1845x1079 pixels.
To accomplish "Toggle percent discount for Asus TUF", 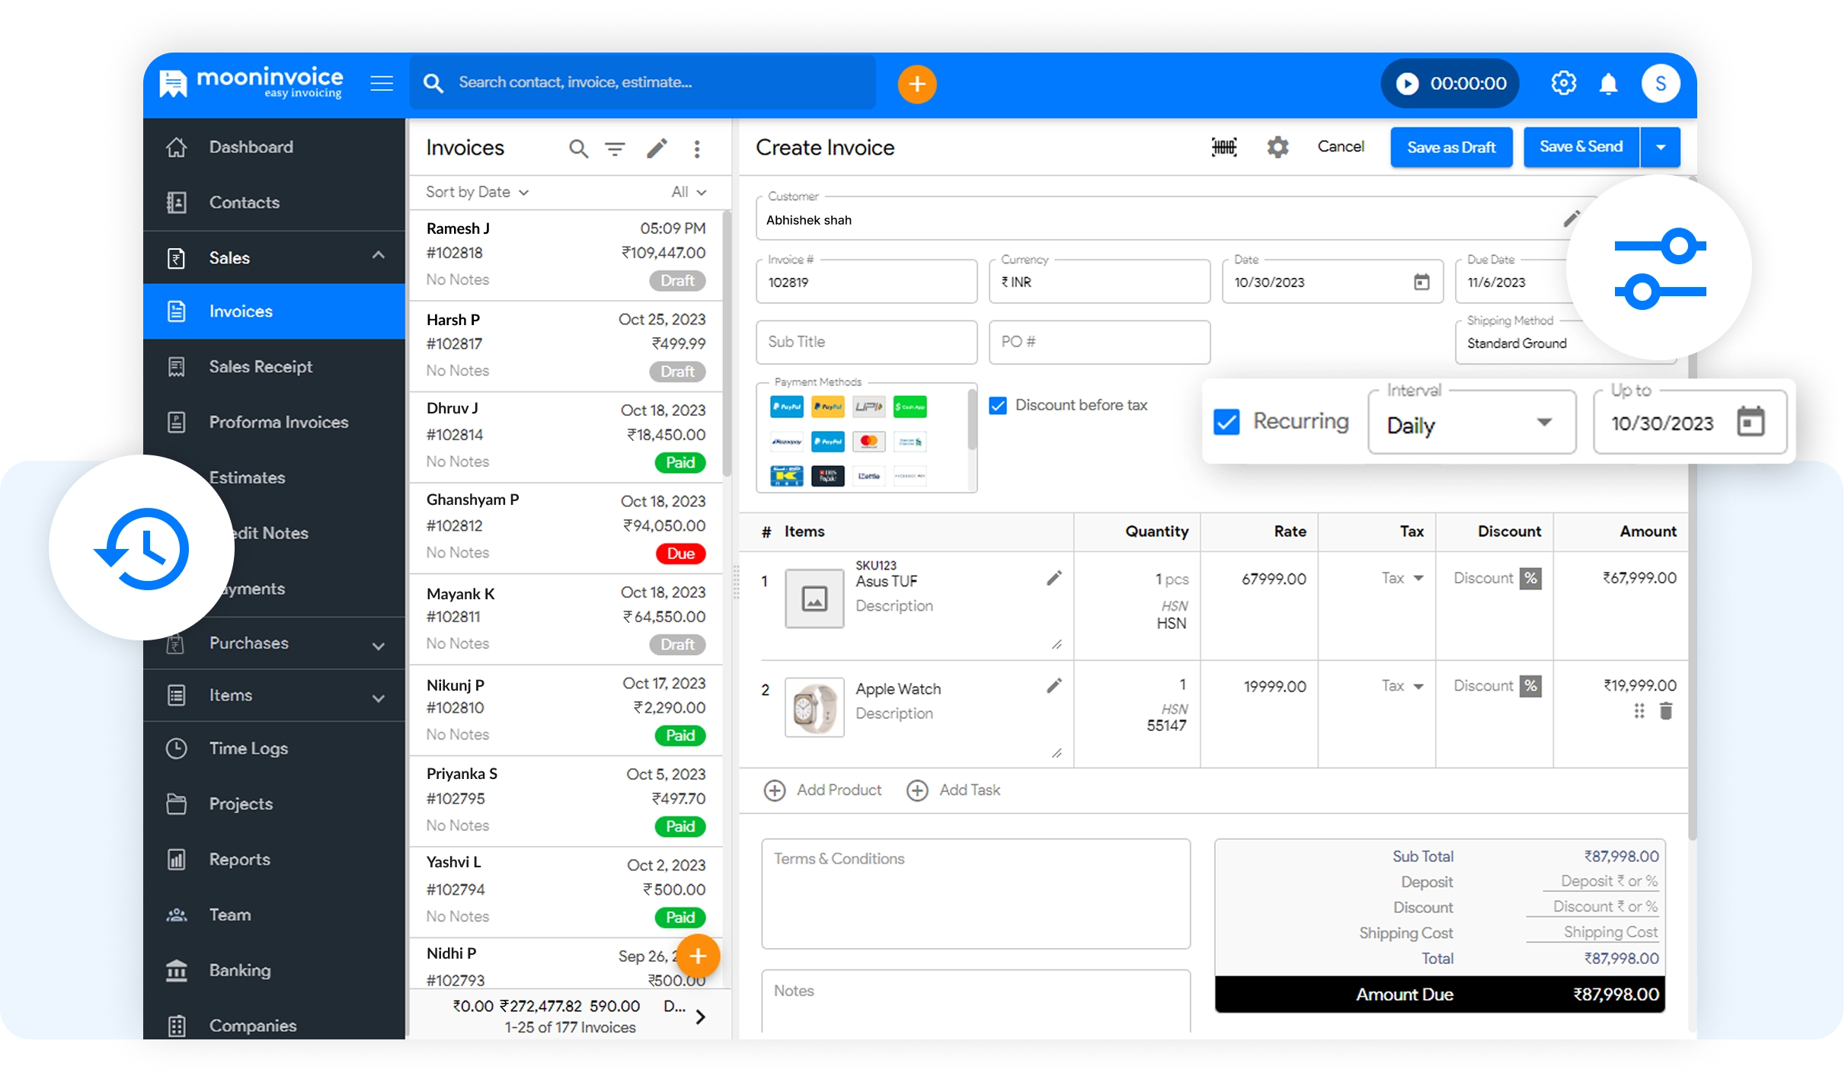I will tap(1530, 578).
